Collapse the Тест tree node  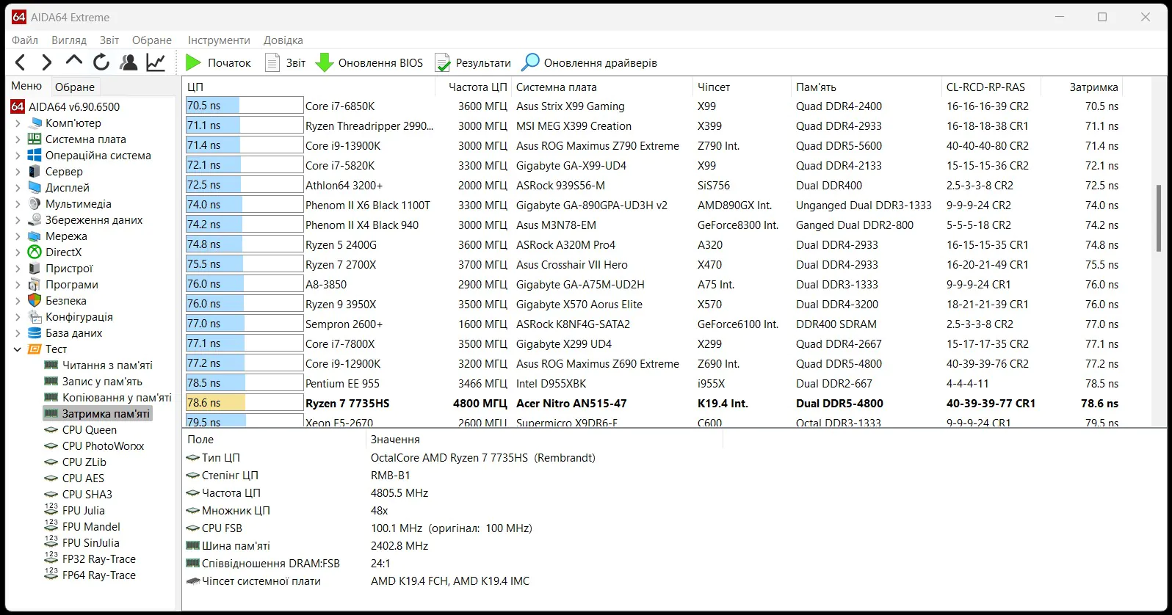[x=18, y=349]
